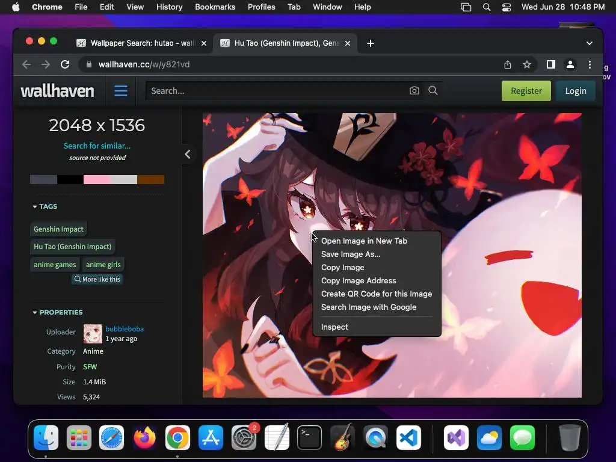This screenshot has width=616, height=462.
Task: Open the wallhaven hamburger menu
Action: coord(120,91)
